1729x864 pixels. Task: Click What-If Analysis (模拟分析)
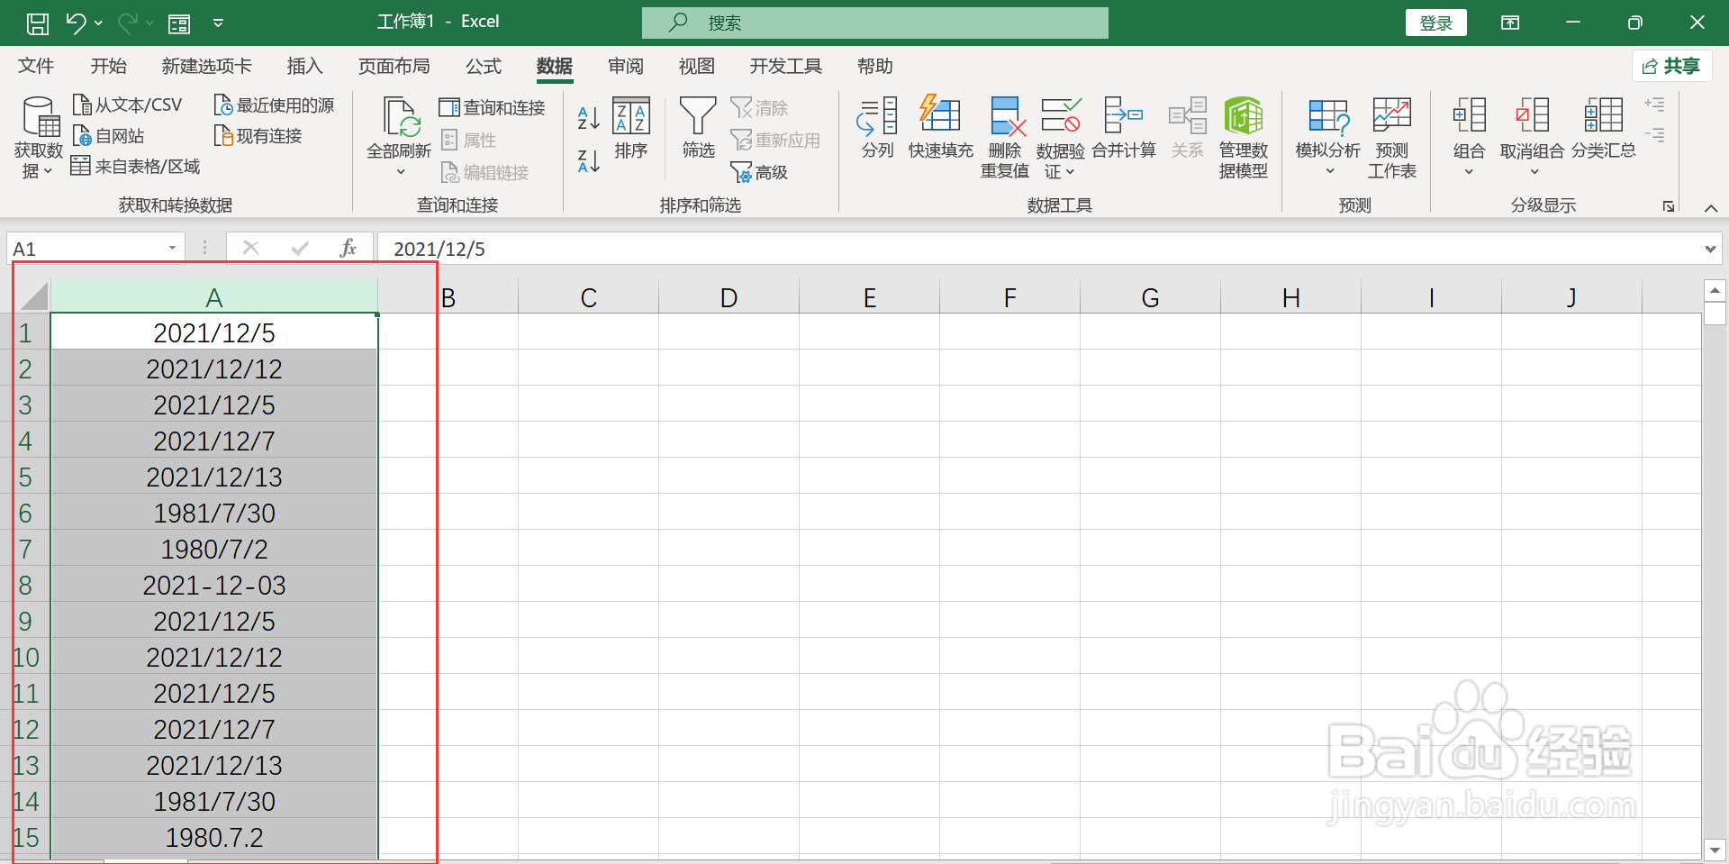click(x=1328, y=128)
